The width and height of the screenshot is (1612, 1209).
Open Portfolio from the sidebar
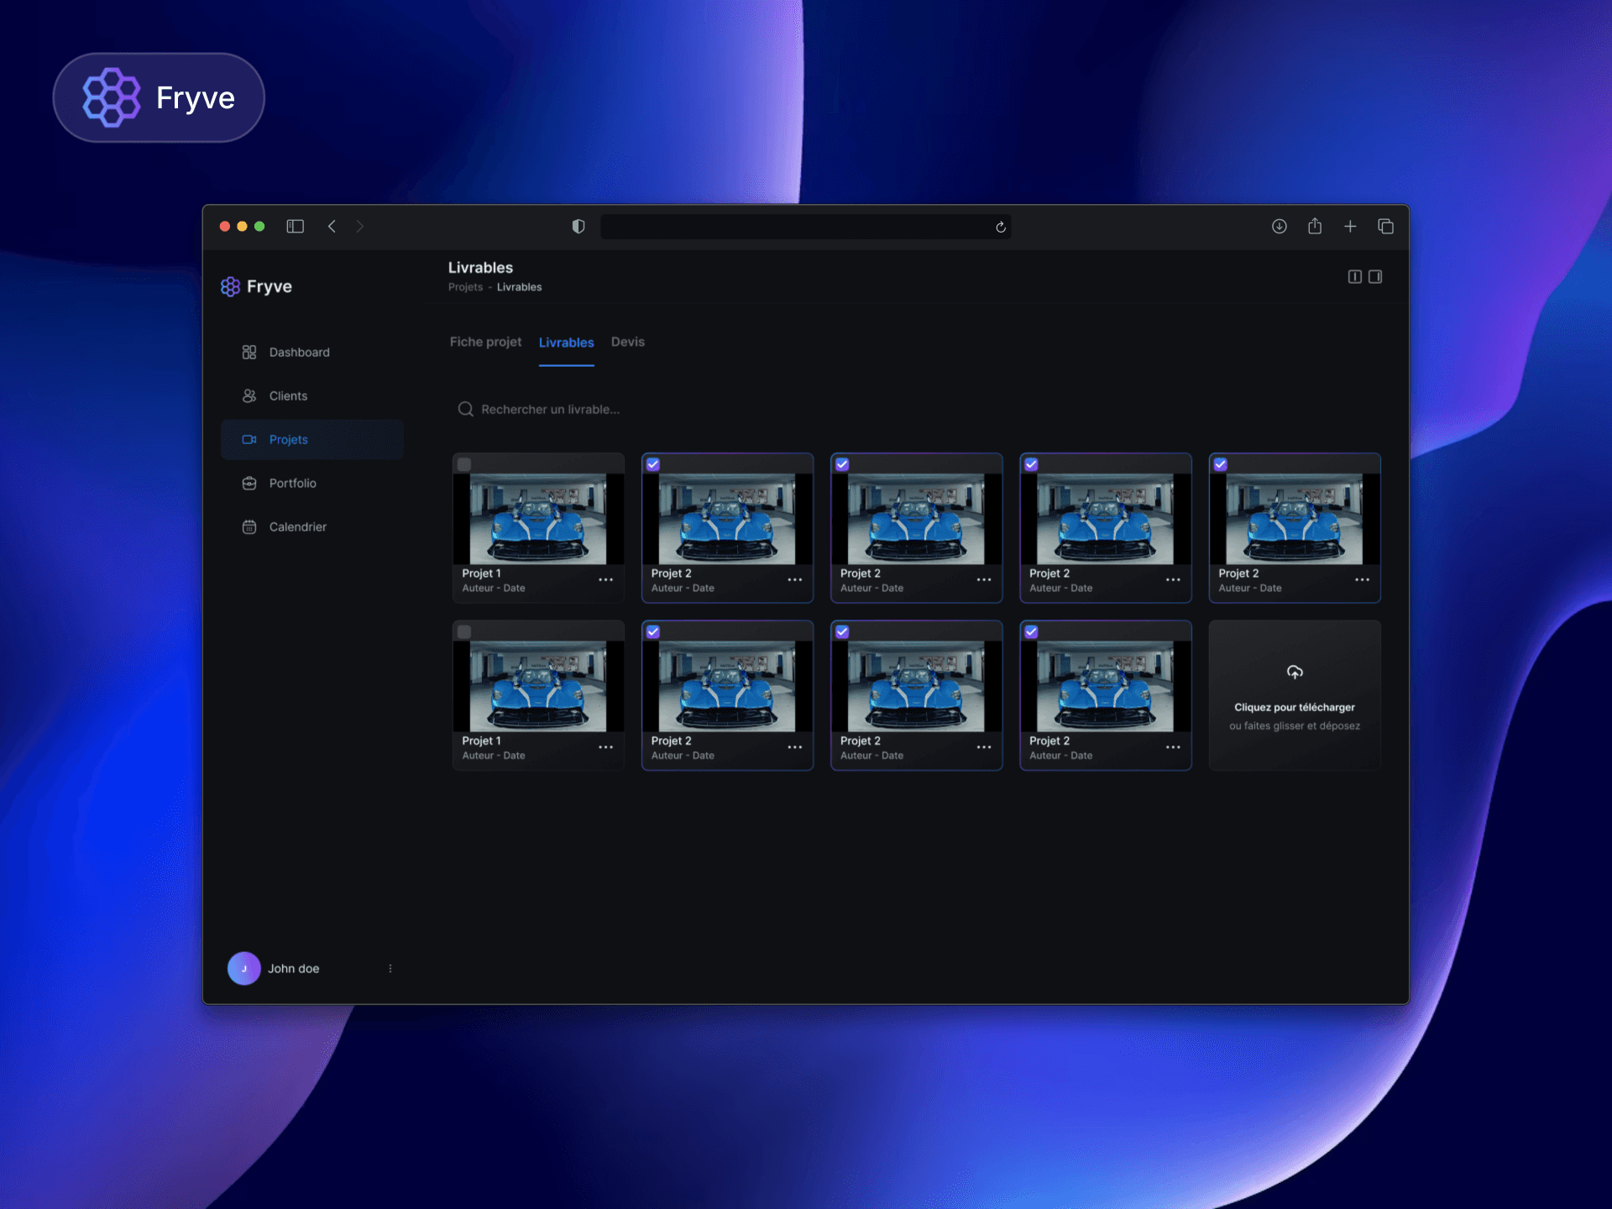point(292,483)
